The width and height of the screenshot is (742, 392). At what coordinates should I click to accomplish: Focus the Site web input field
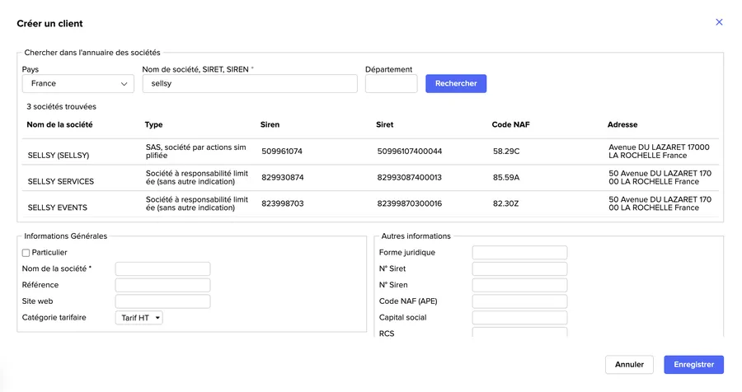(162, 301)
